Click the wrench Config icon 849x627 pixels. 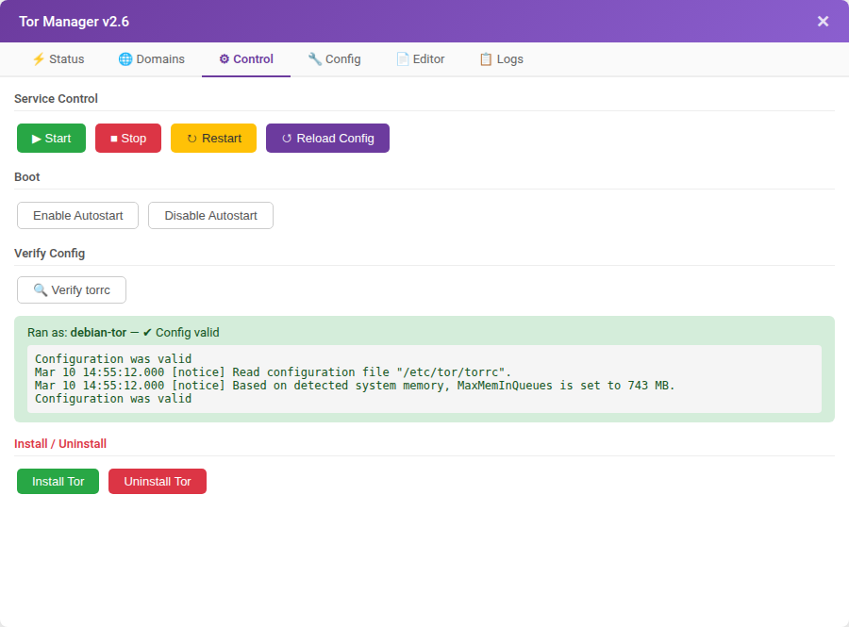click(314, 59)
